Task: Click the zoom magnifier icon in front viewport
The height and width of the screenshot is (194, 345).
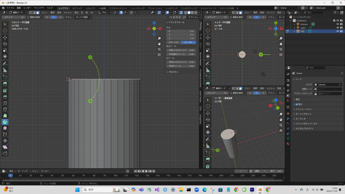Action: (159, 38)
